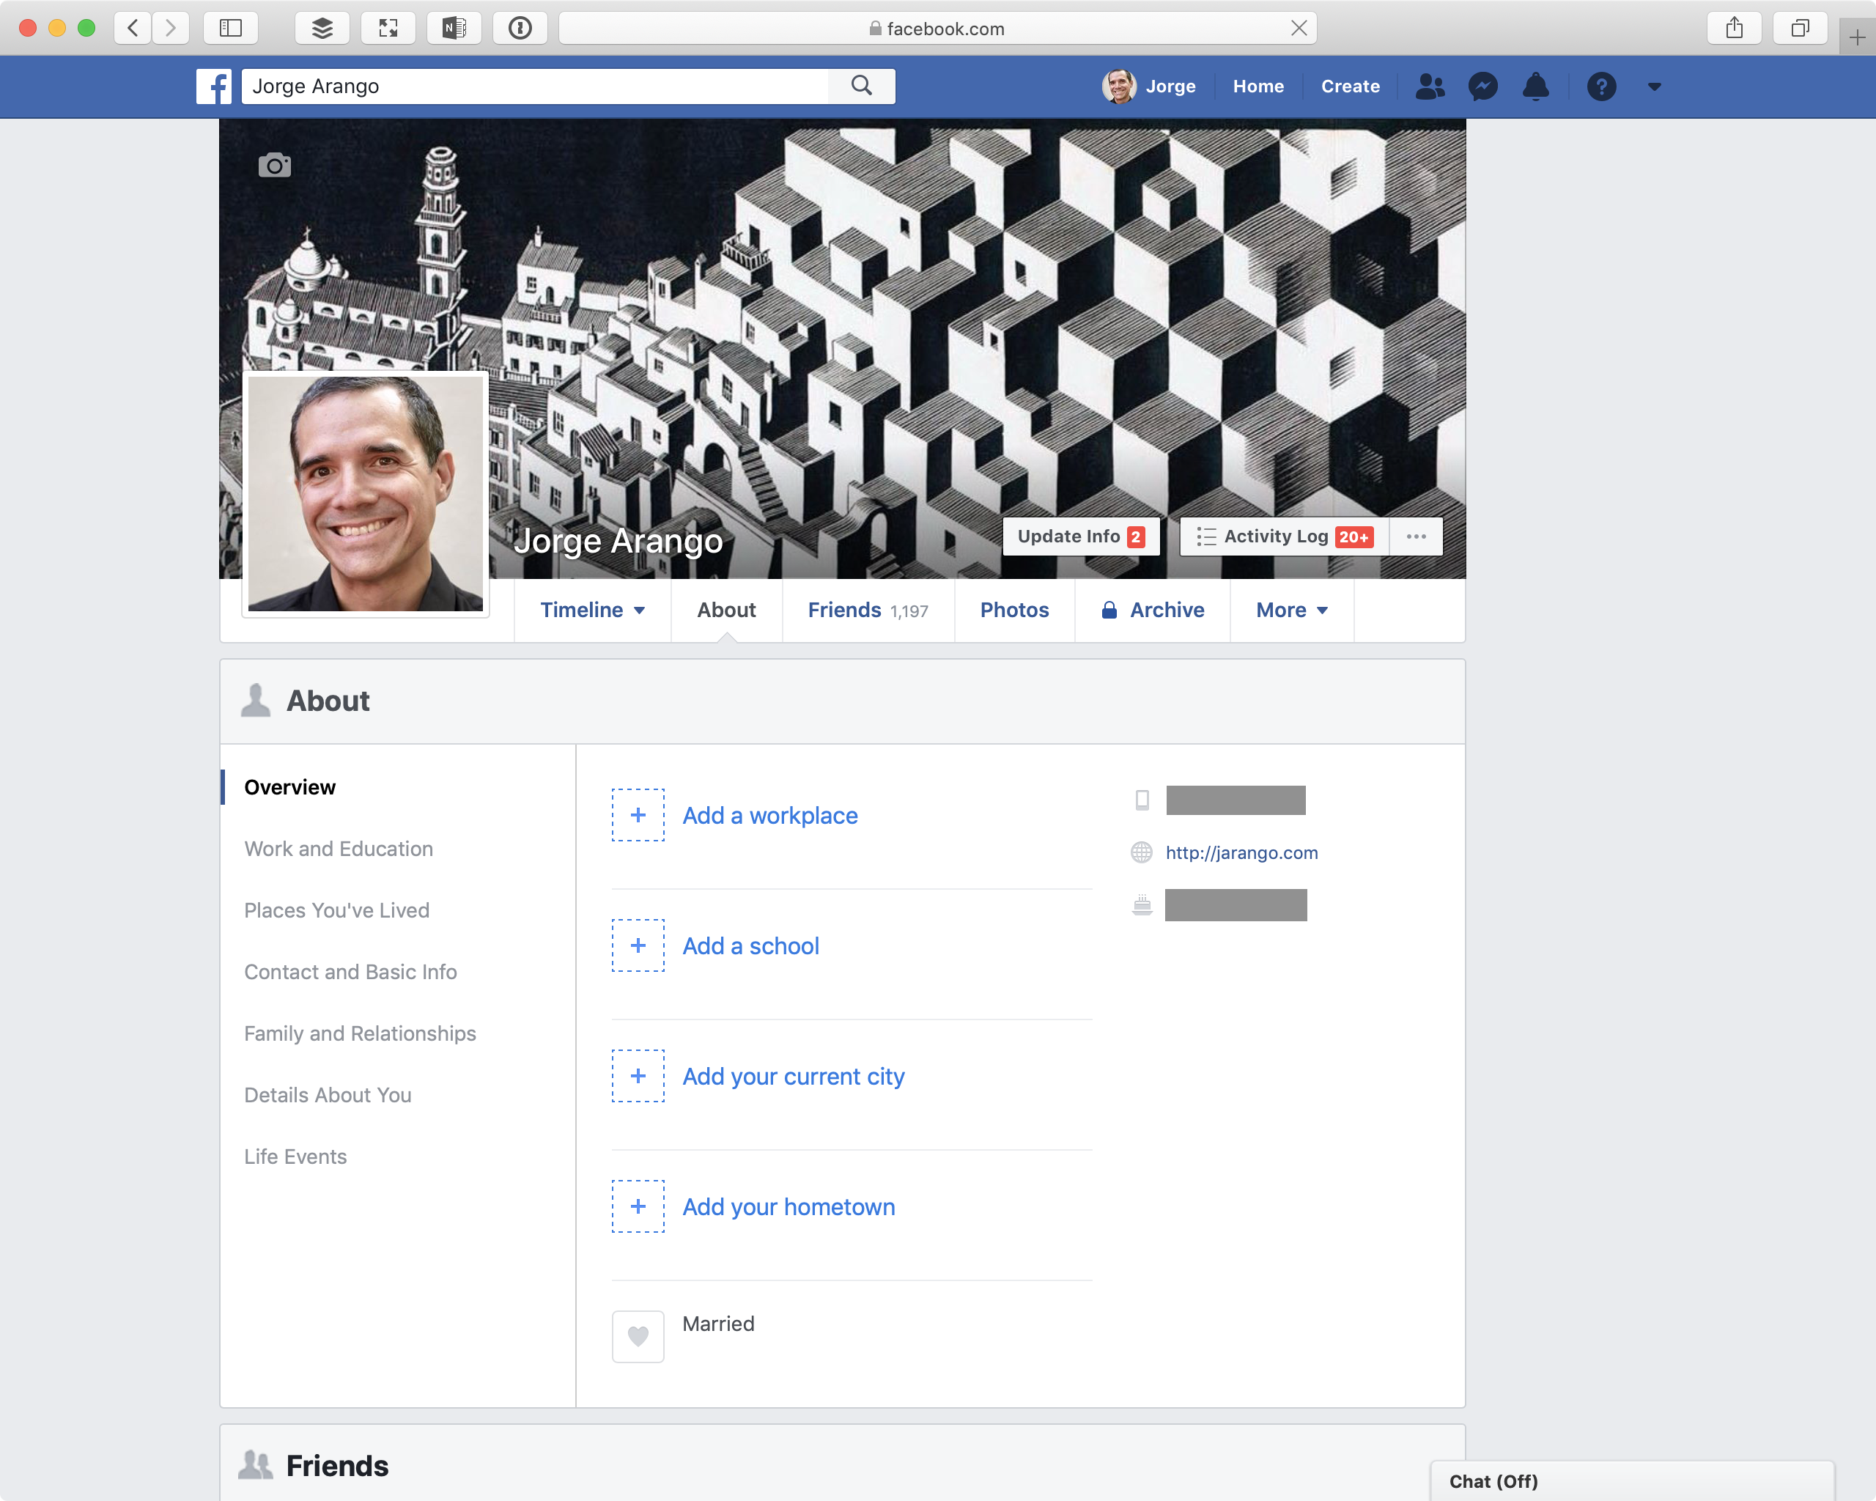Go forward with Safari's forward arrow
Screen dimensions: 1876x1501
[x=171, y=28]
